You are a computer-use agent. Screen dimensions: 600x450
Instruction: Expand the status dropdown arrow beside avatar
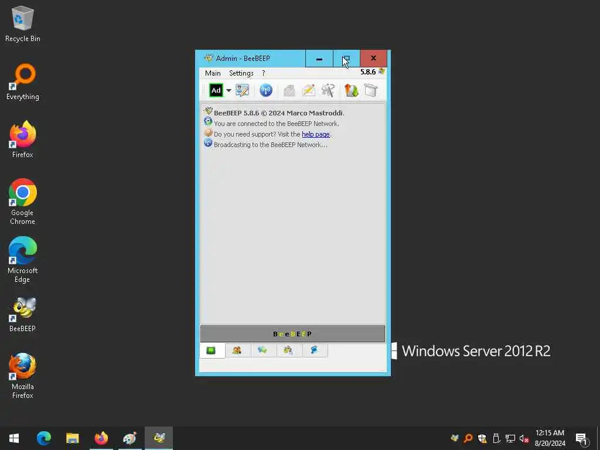[229, 91]
